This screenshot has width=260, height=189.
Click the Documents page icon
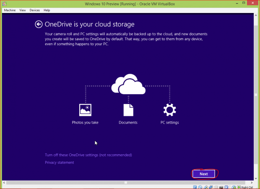(128, 110)
